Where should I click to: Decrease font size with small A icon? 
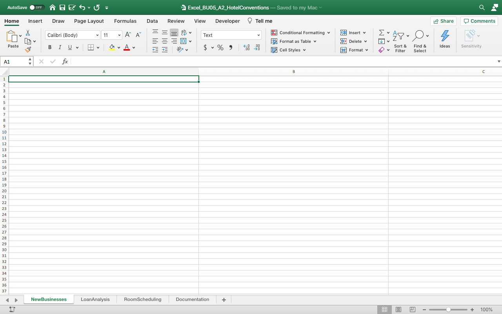138,35
